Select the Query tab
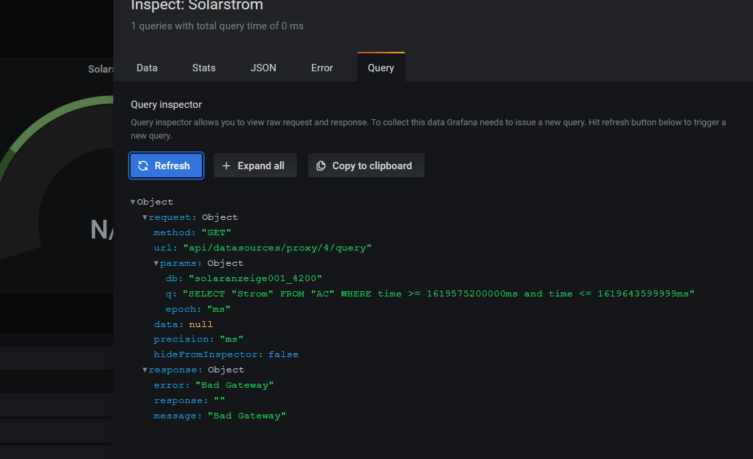This screenshot has width=753, height=459. pos(380,68)
